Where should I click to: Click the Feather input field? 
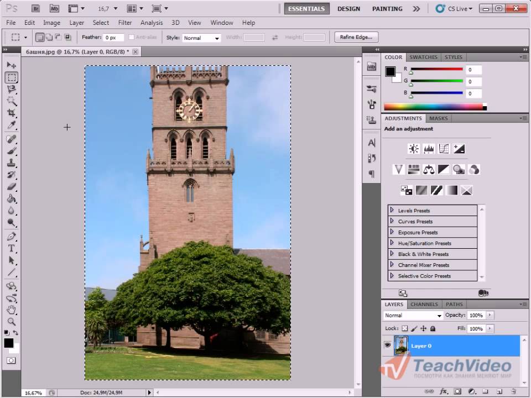(x=113, y=38)
